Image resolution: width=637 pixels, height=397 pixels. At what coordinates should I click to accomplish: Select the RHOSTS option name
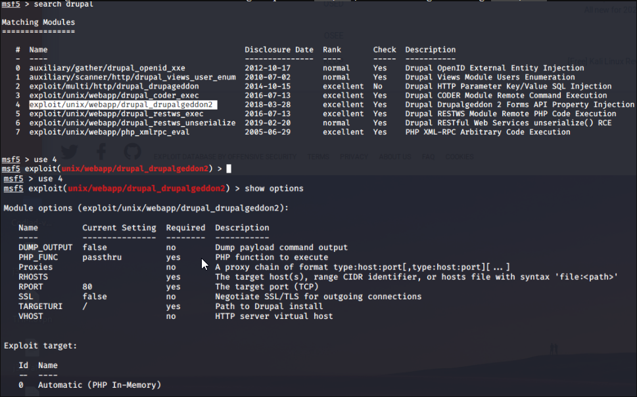click(x=33, y=277)
